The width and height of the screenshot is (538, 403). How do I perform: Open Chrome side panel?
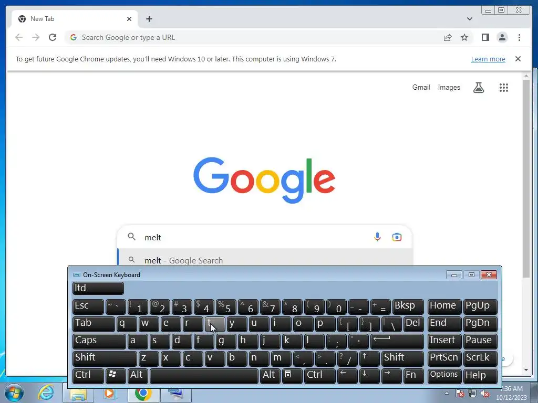(x=485, y=37)
